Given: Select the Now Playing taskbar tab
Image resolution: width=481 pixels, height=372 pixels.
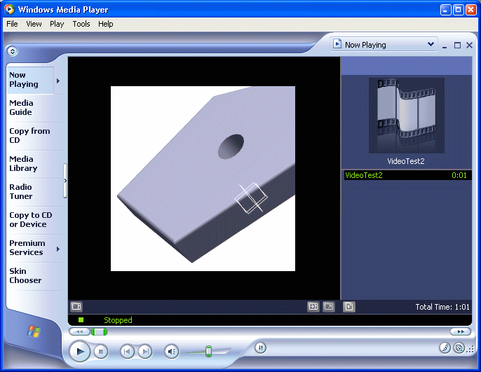Looking at the screenshot, I should (x=30, y=80).
